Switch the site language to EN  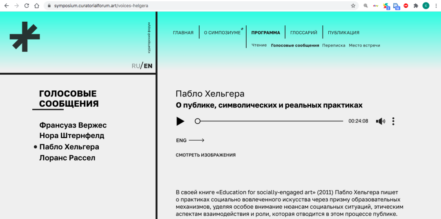pos(148,66)
